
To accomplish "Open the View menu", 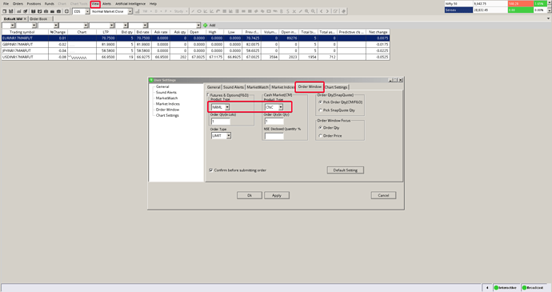I will tap(95, 4).
